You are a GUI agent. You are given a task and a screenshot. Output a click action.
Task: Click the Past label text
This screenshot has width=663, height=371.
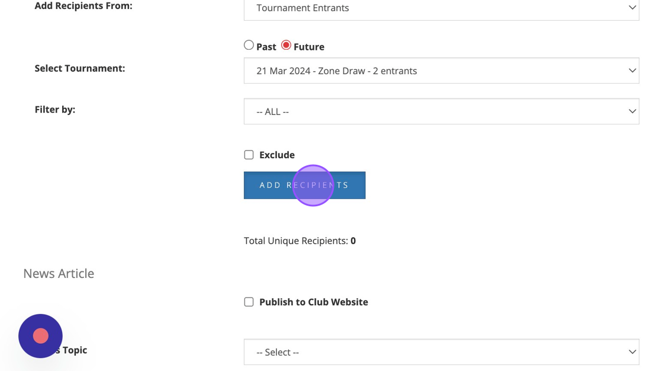pyautogui.click(x=266, y=47)
